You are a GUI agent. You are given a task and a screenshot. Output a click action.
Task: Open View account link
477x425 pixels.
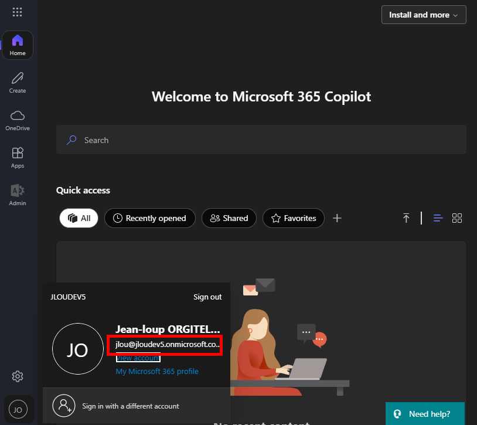point(138,358)
